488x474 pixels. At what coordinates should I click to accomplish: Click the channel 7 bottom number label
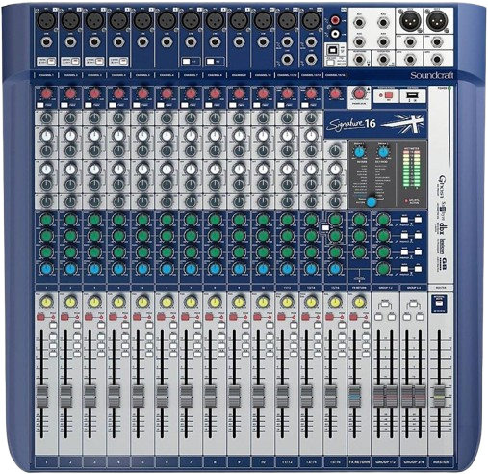pos(191,461)
